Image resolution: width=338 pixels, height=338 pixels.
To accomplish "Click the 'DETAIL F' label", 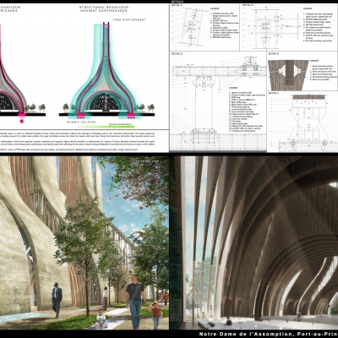I will [x=274, y=93].
